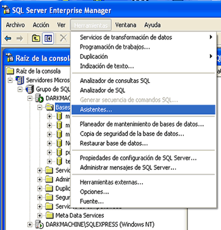Open Propiedades de configuración de SQL Server…
The height and width of the screenshot is (230, 221).
pyautogui.click(x=143, y=158)
